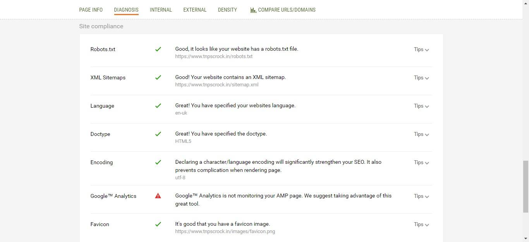Open the tnpscrock.in robots.txt link
The image size is (529, 242).
[x=214, y=56]
